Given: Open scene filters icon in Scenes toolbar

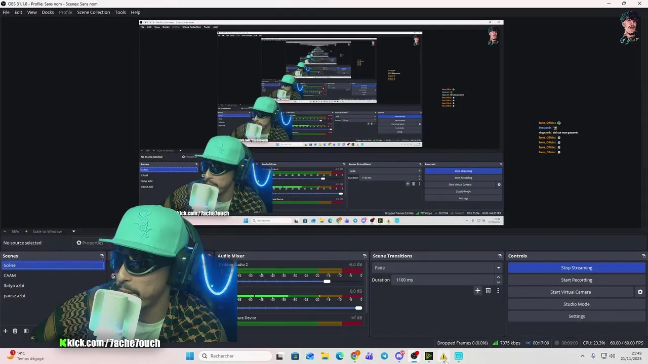Looking at the screenshot, I should click(26, 331).
